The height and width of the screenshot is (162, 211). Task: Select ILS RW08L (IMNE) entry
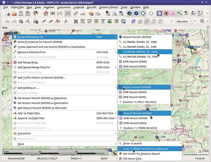click(x=145, y=42)
